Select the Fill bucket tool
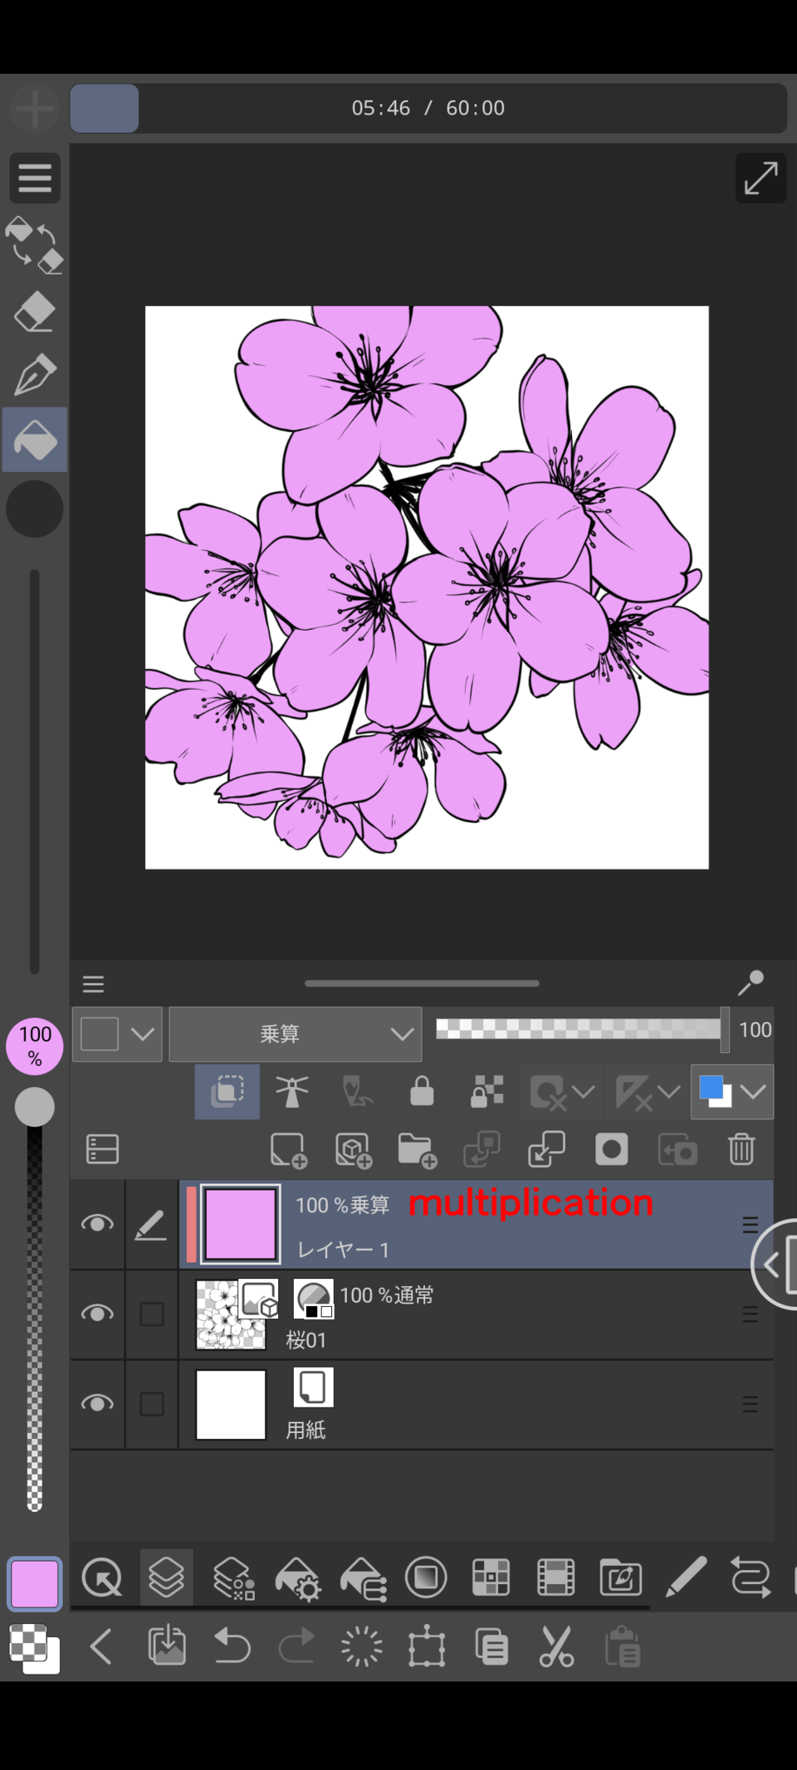The width and height of the screenshot is (797, 1770). pos(35,440)
